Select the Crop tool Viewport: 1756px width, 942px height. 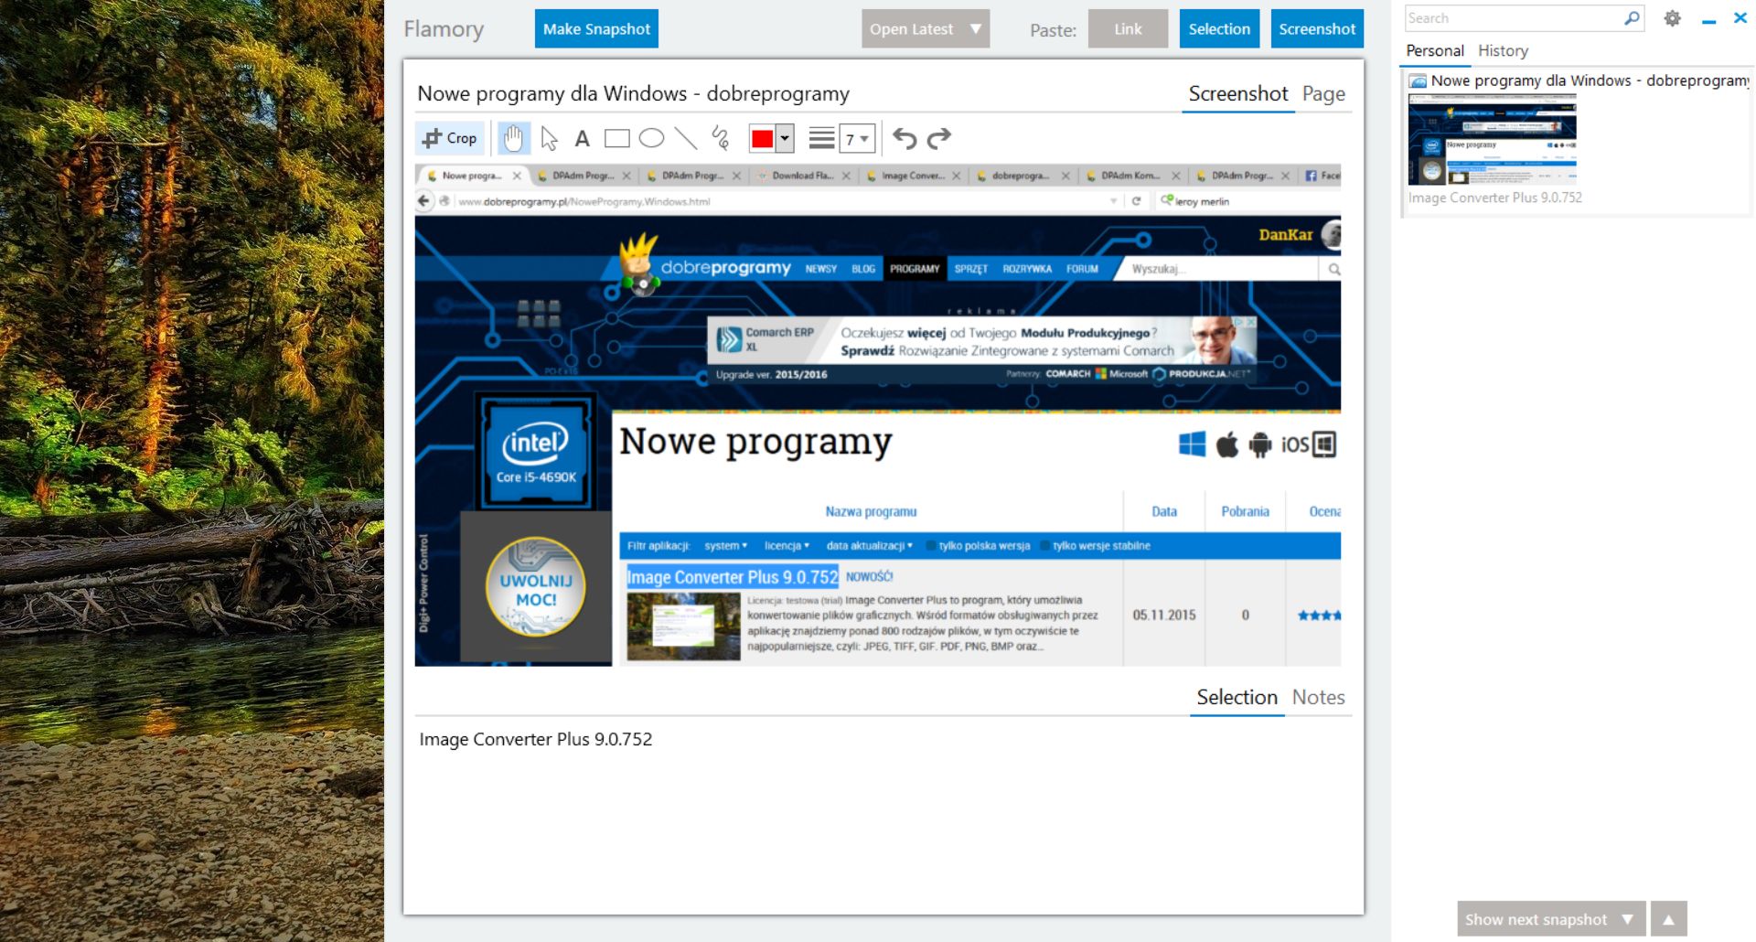pyautogui.click(x=449, y=138)
